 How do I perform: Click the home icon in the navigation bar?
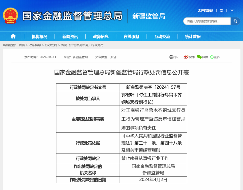point(13,36)
